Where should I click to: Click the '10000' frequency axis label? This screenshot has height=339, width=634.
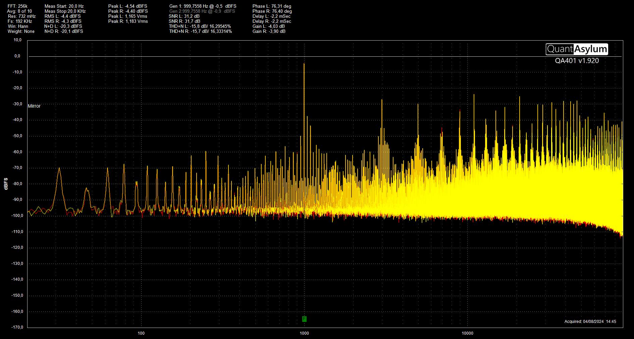[x=467, y=333]
